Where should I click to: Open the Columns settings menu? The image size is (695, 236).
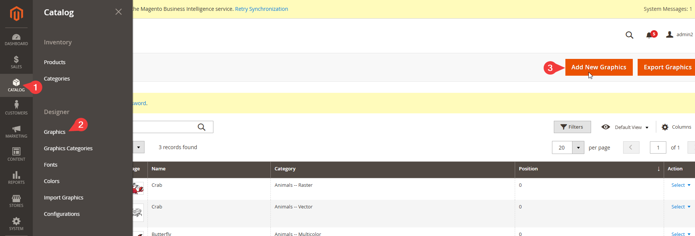click(676, 127)
